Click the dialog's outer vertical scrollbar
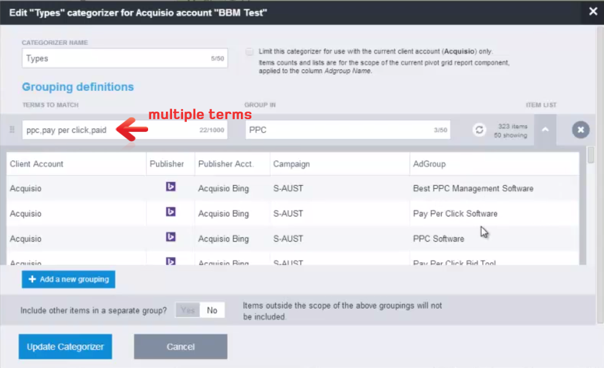Image resolution: width=604 pixels, height=368 pixels. pyautogui.click(x=600, y=175)
